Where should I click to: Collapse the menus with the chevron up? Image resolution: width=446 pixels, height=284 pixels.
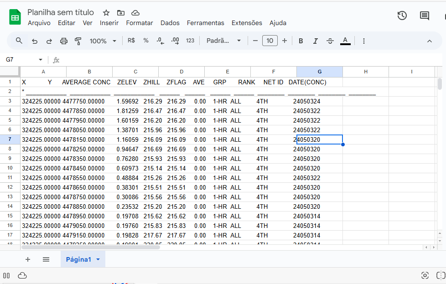430,41
